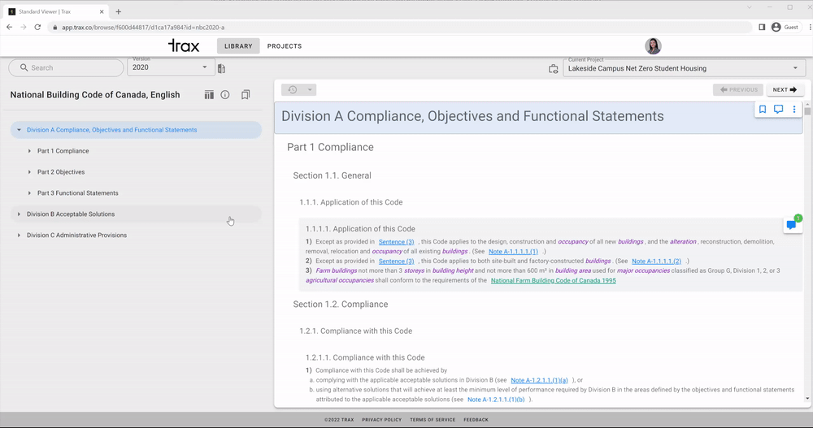This screenshot has width=813, height=428.
Task: Click the Section 1.2. Compliance heading
Action: tap(340, 305)
